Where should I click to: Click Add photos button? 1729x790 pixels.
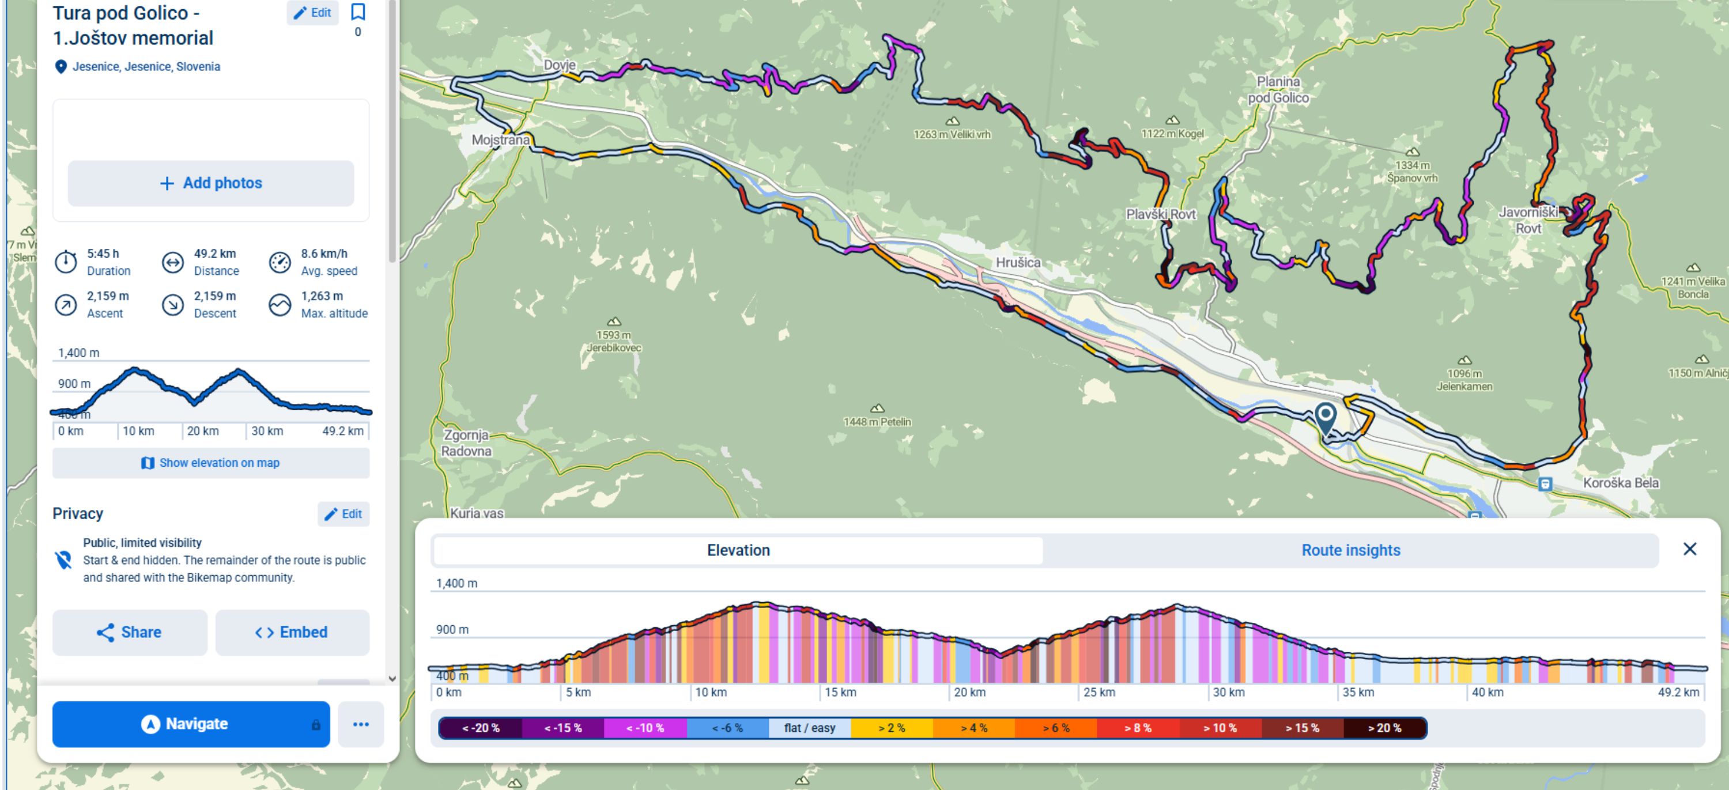(x=211, y=183)
